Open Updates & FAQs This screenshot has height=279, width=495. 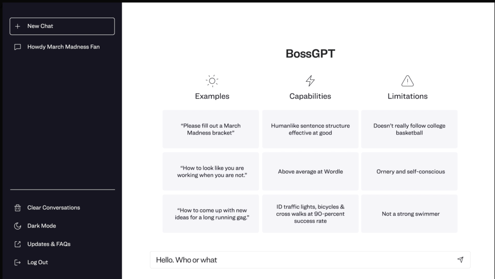(49, 244)
